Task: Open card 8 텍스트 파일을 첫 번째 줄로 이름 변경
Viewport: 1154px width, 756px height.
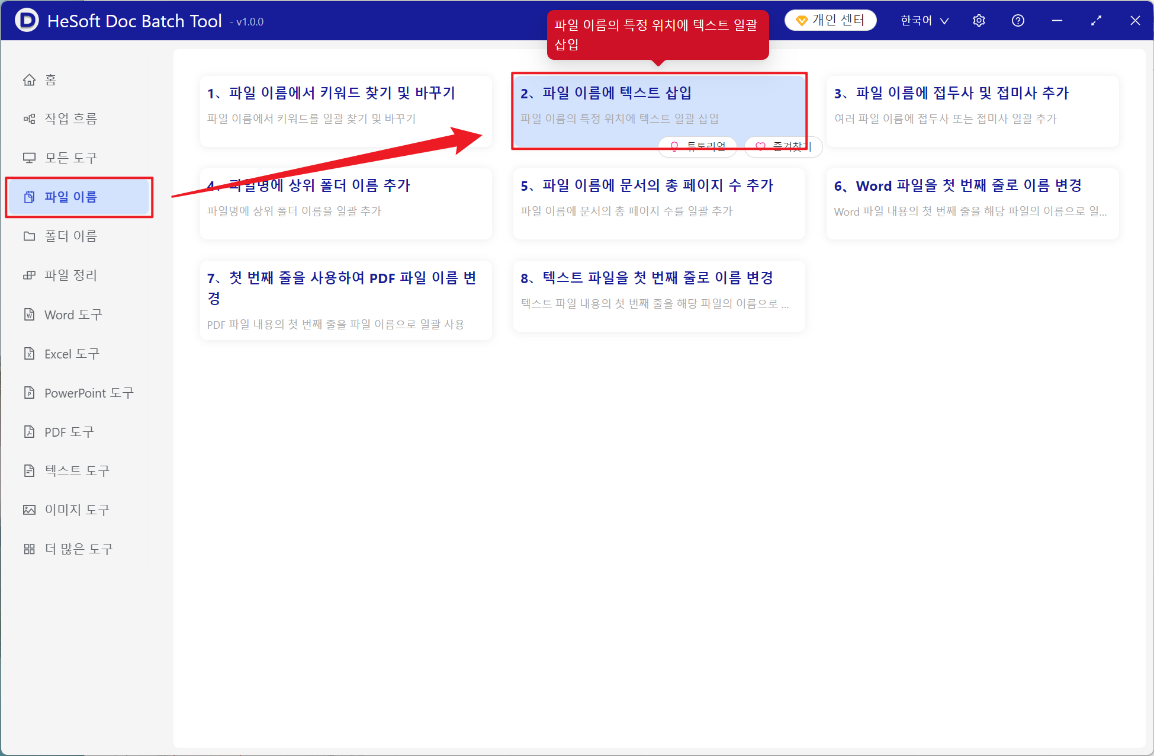Action: (x=659, y=296)
